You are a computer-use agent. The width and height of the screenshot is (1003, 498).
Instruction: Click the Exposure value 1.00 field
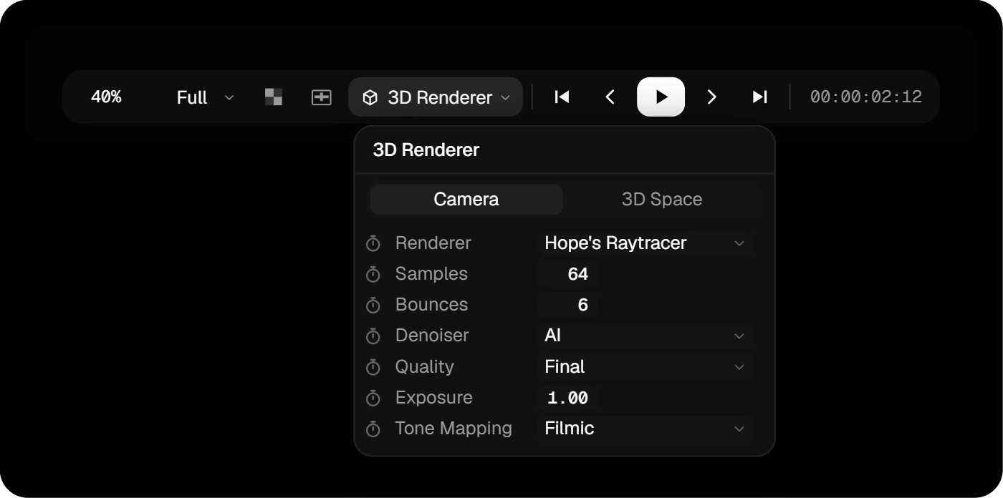point(567,398)
